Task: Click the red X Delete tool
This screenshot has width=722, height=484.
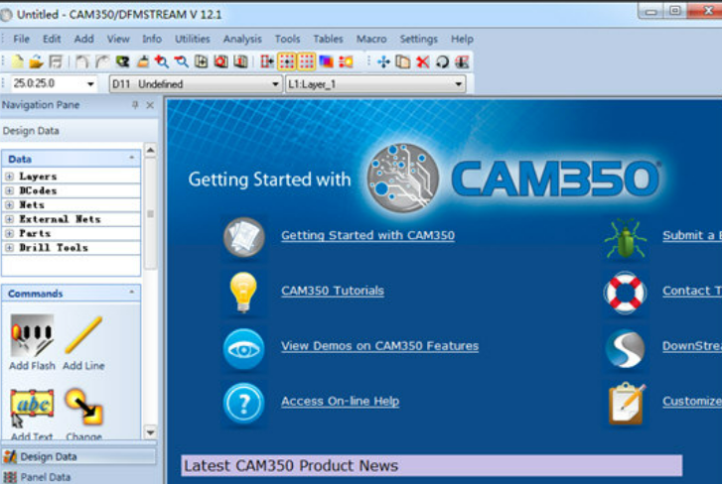Action: [423, 61]
